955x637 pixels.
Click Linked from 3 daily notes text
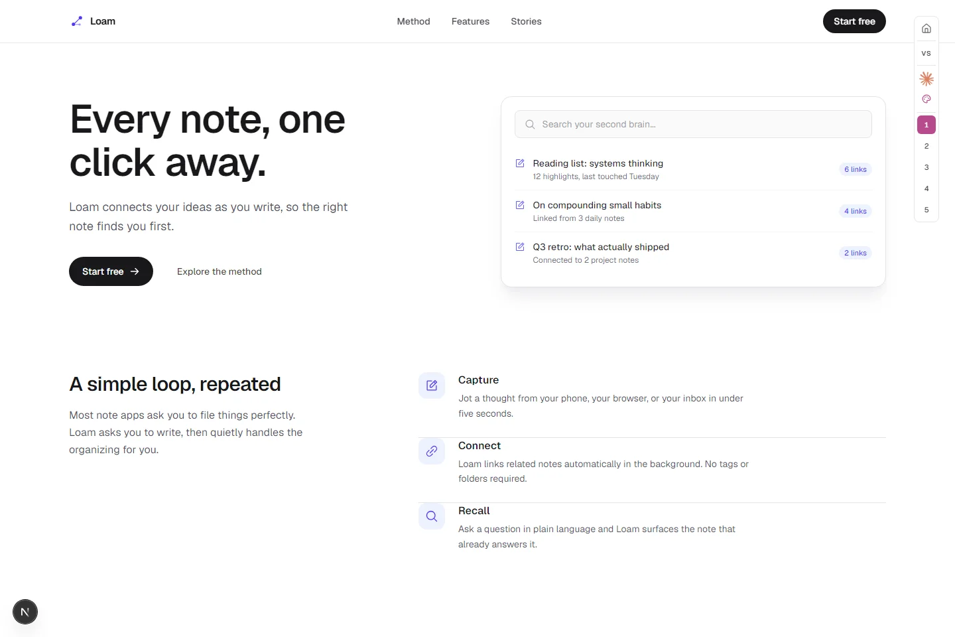click(579, 218)
